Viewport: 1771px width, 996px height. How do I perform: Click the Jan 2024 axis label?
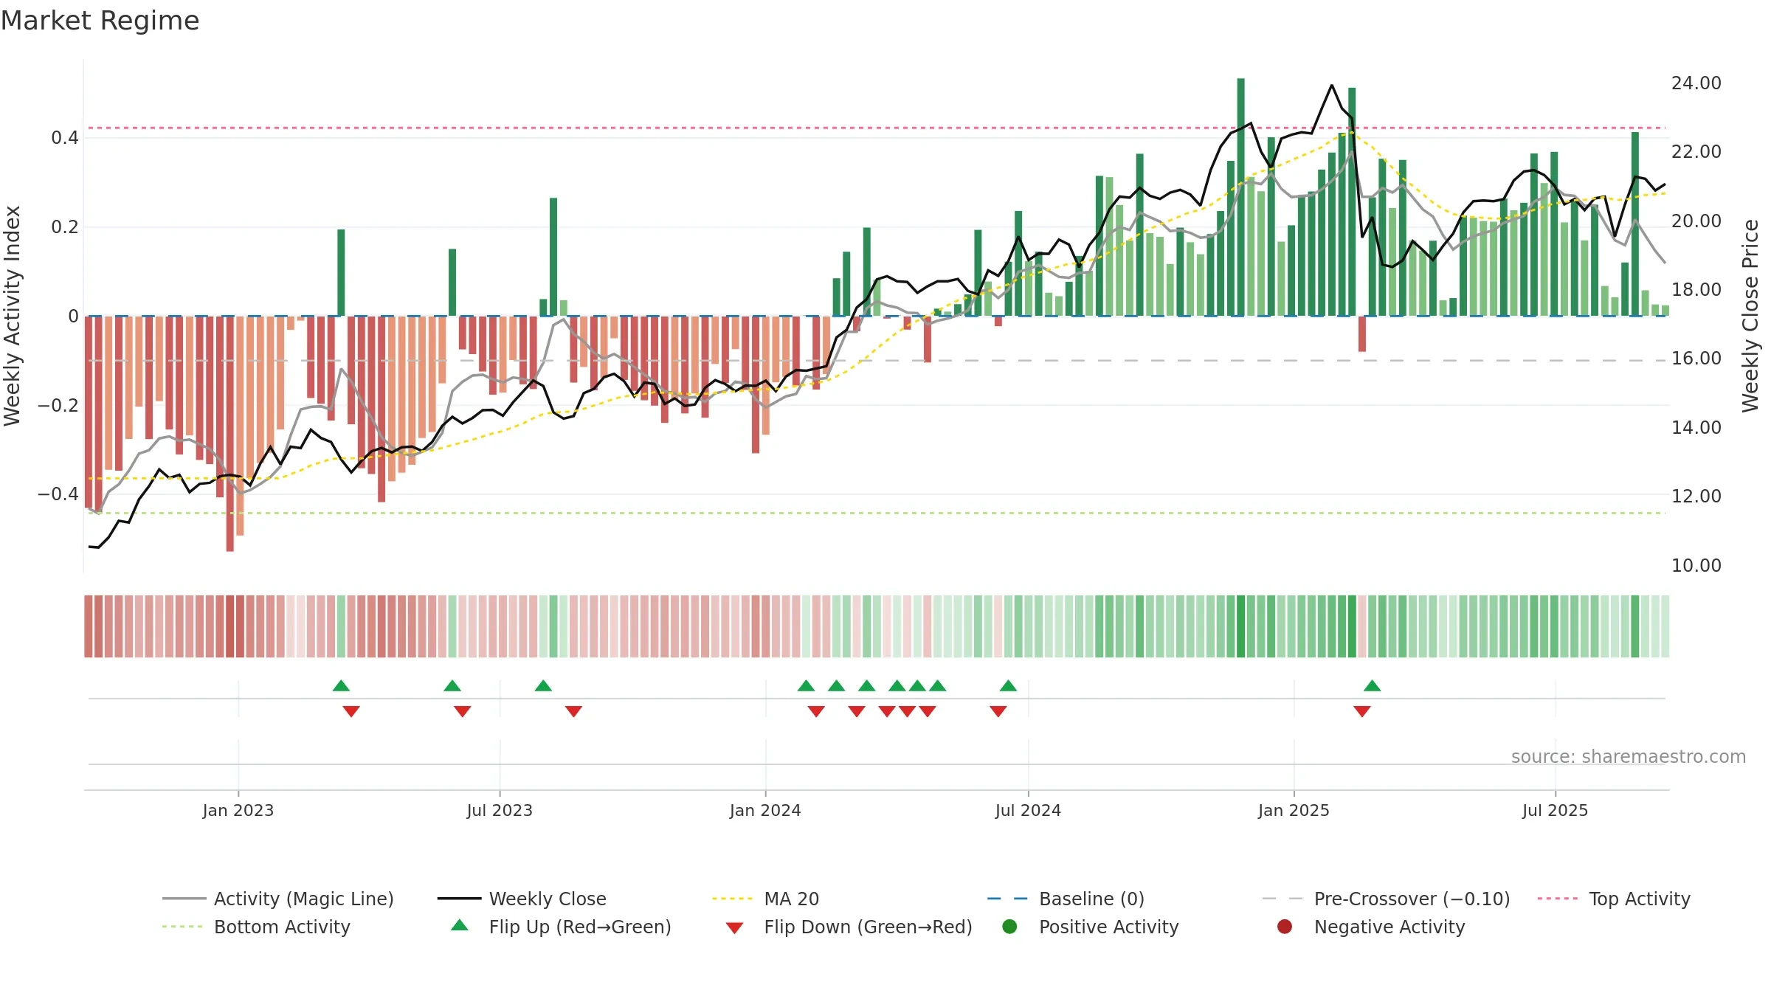(765, 810)
